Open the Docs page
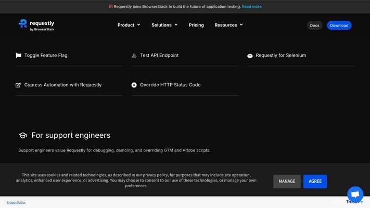This screenshot has height=208, width=370. pyautogui.click(x=314, y=25)
